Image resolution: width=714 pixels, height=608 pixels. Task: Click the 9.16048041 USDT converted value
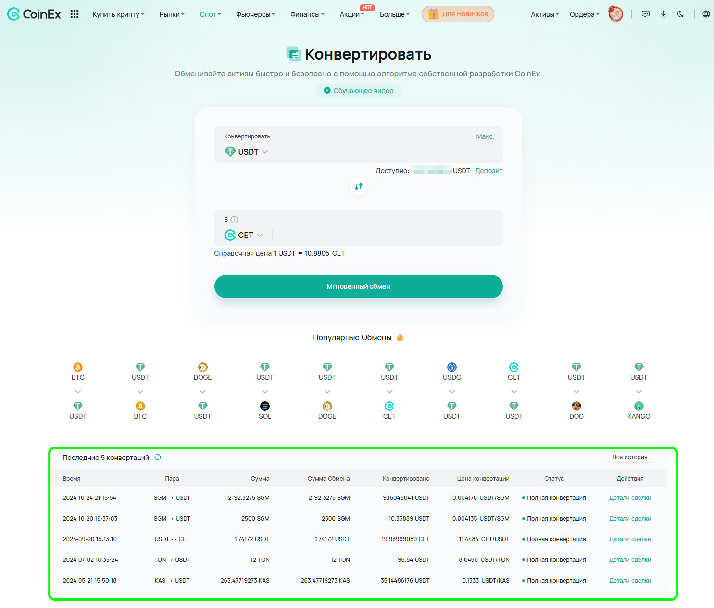pyautogui.click(x=406, y=498)
